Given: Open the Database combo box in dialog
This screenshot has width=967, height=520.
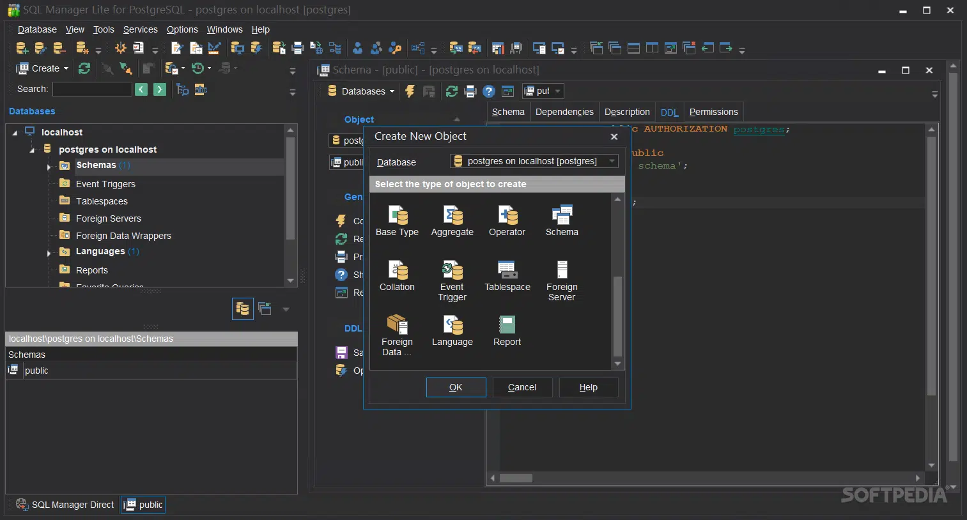Looking at the screenshot, I should pyautogui.click(x=534, y=161).
